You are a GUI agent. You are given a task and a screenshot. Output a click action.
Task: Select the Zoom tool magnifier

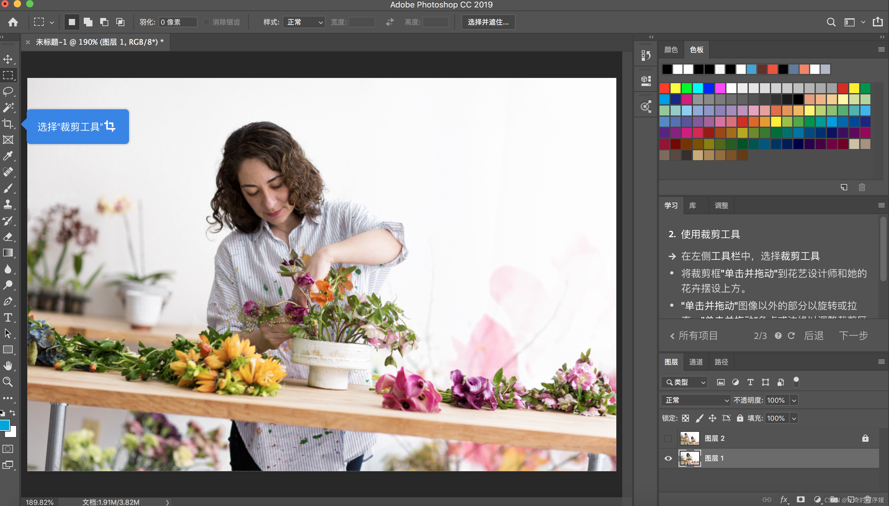click(8, 382)
